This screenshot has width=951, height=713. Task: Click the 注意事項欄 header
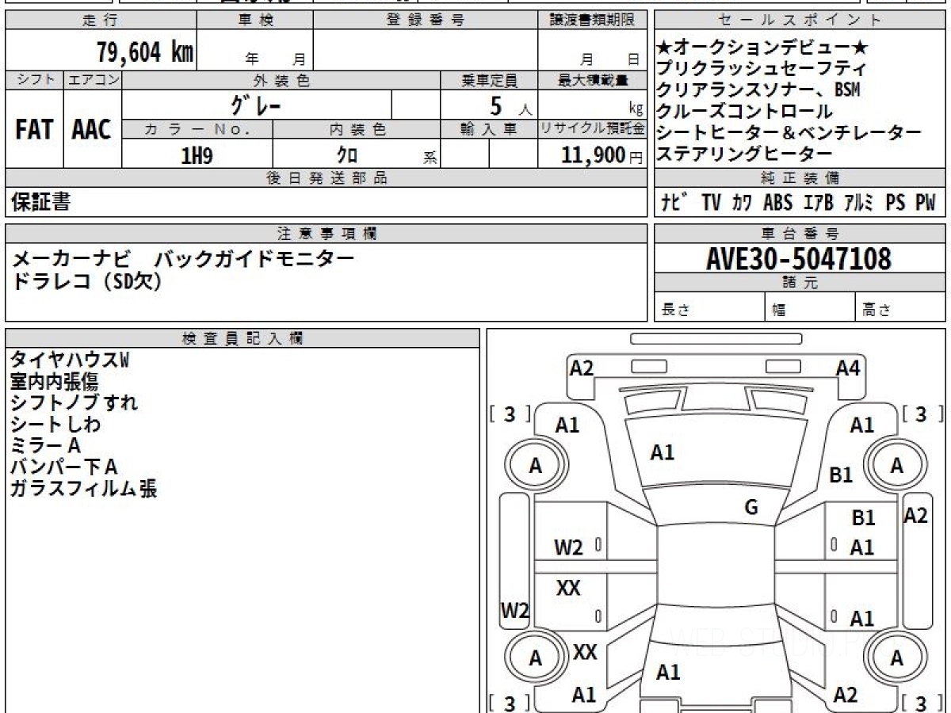[326, 233]
